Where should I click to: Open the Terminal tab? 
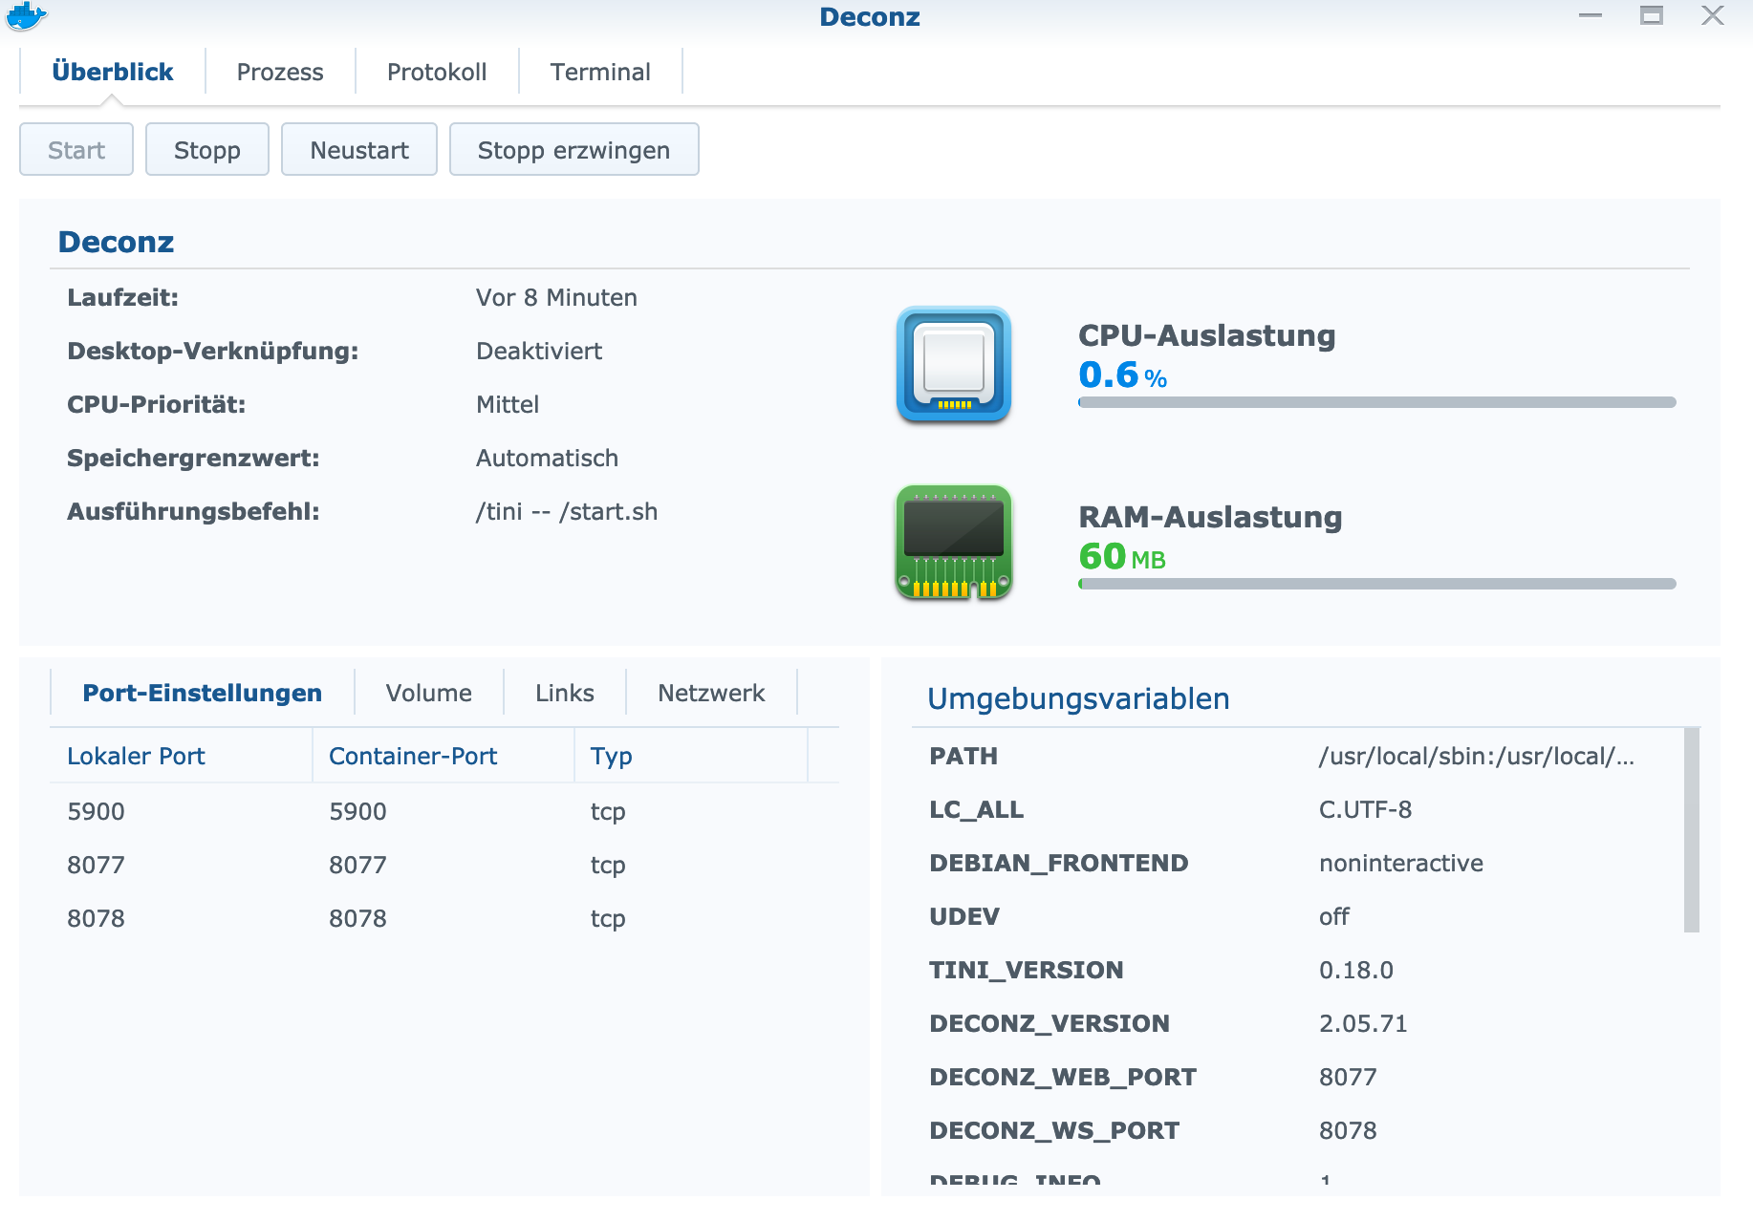tap(600, 72)
